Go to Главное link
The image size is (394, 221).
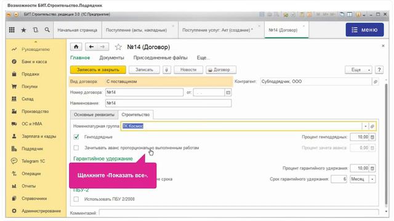point(80,58)
